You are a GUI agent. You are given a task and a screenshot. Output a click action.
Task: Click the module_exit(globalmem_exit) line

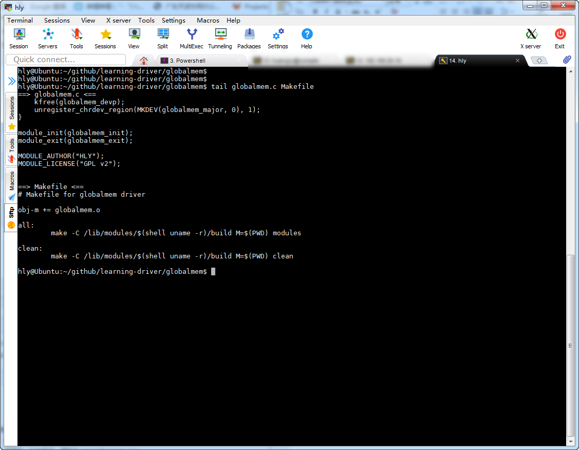[76, 140]
